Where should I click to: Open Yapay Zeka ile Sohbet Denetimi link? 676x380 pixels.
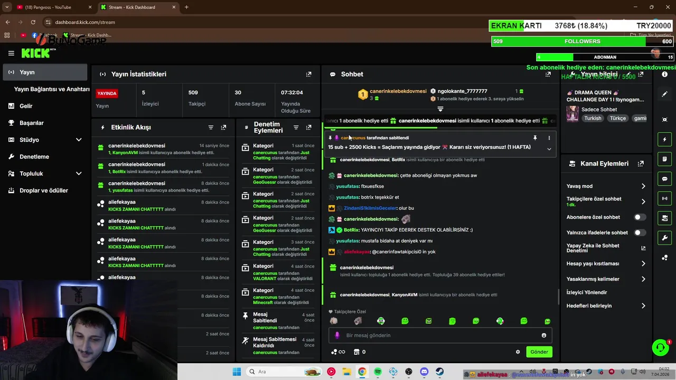tap(606, 248)
